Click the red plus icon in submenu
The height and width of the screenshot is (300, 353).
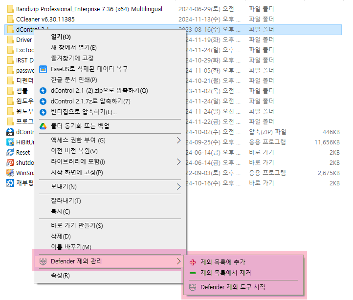tap(193, 262)
